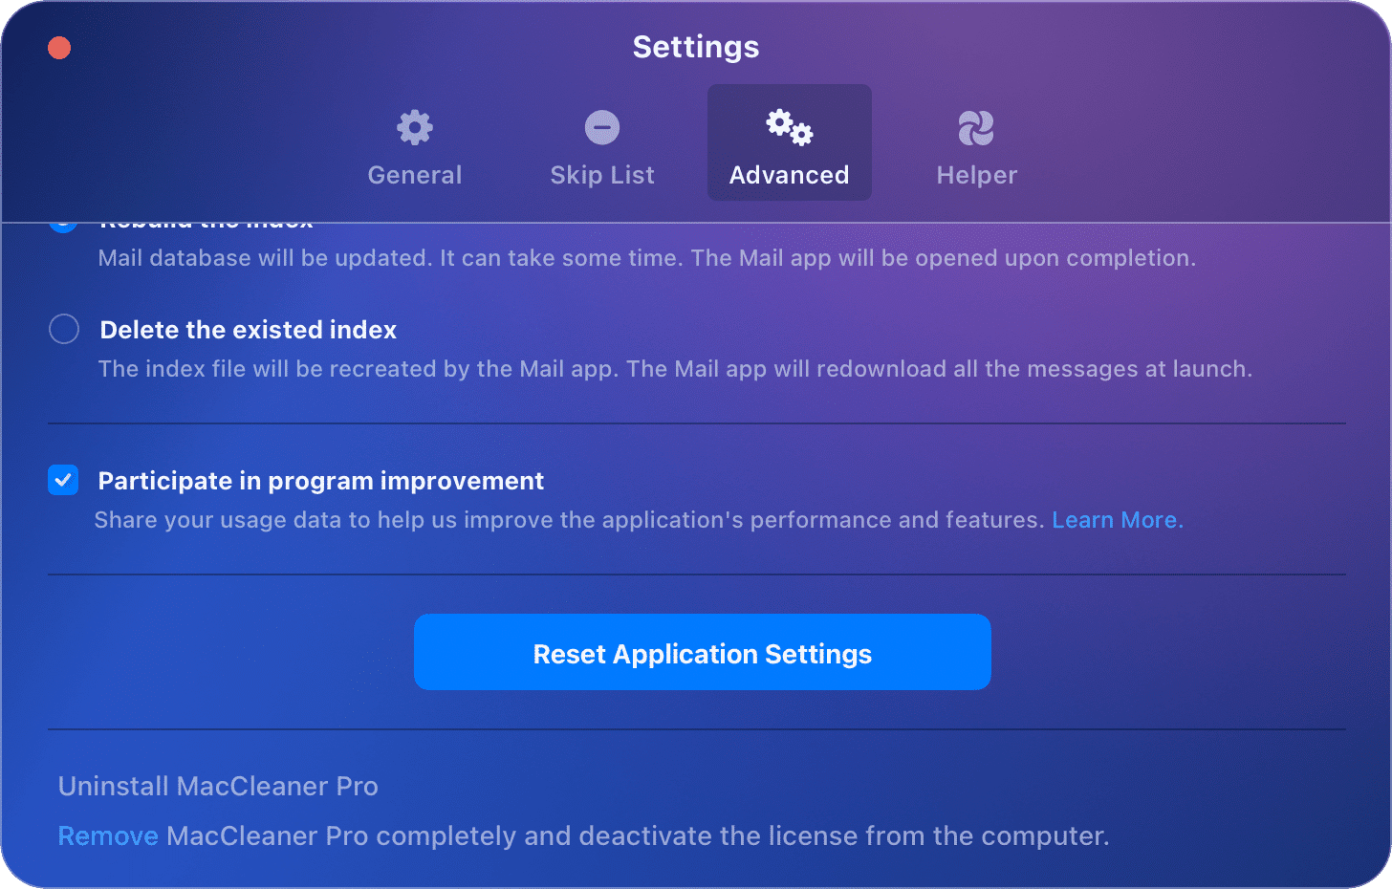Viewport: 1392px width, 889px height.
Task: Open the Learn More link
Action: pyautogui.click(x=1117, y=519)
